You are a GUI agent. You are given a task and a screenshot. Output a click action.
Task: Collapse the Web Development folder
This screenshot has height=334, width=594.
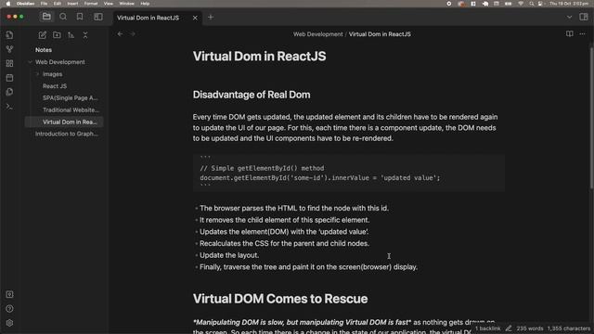pyautogui.click(x=59, y=62)
